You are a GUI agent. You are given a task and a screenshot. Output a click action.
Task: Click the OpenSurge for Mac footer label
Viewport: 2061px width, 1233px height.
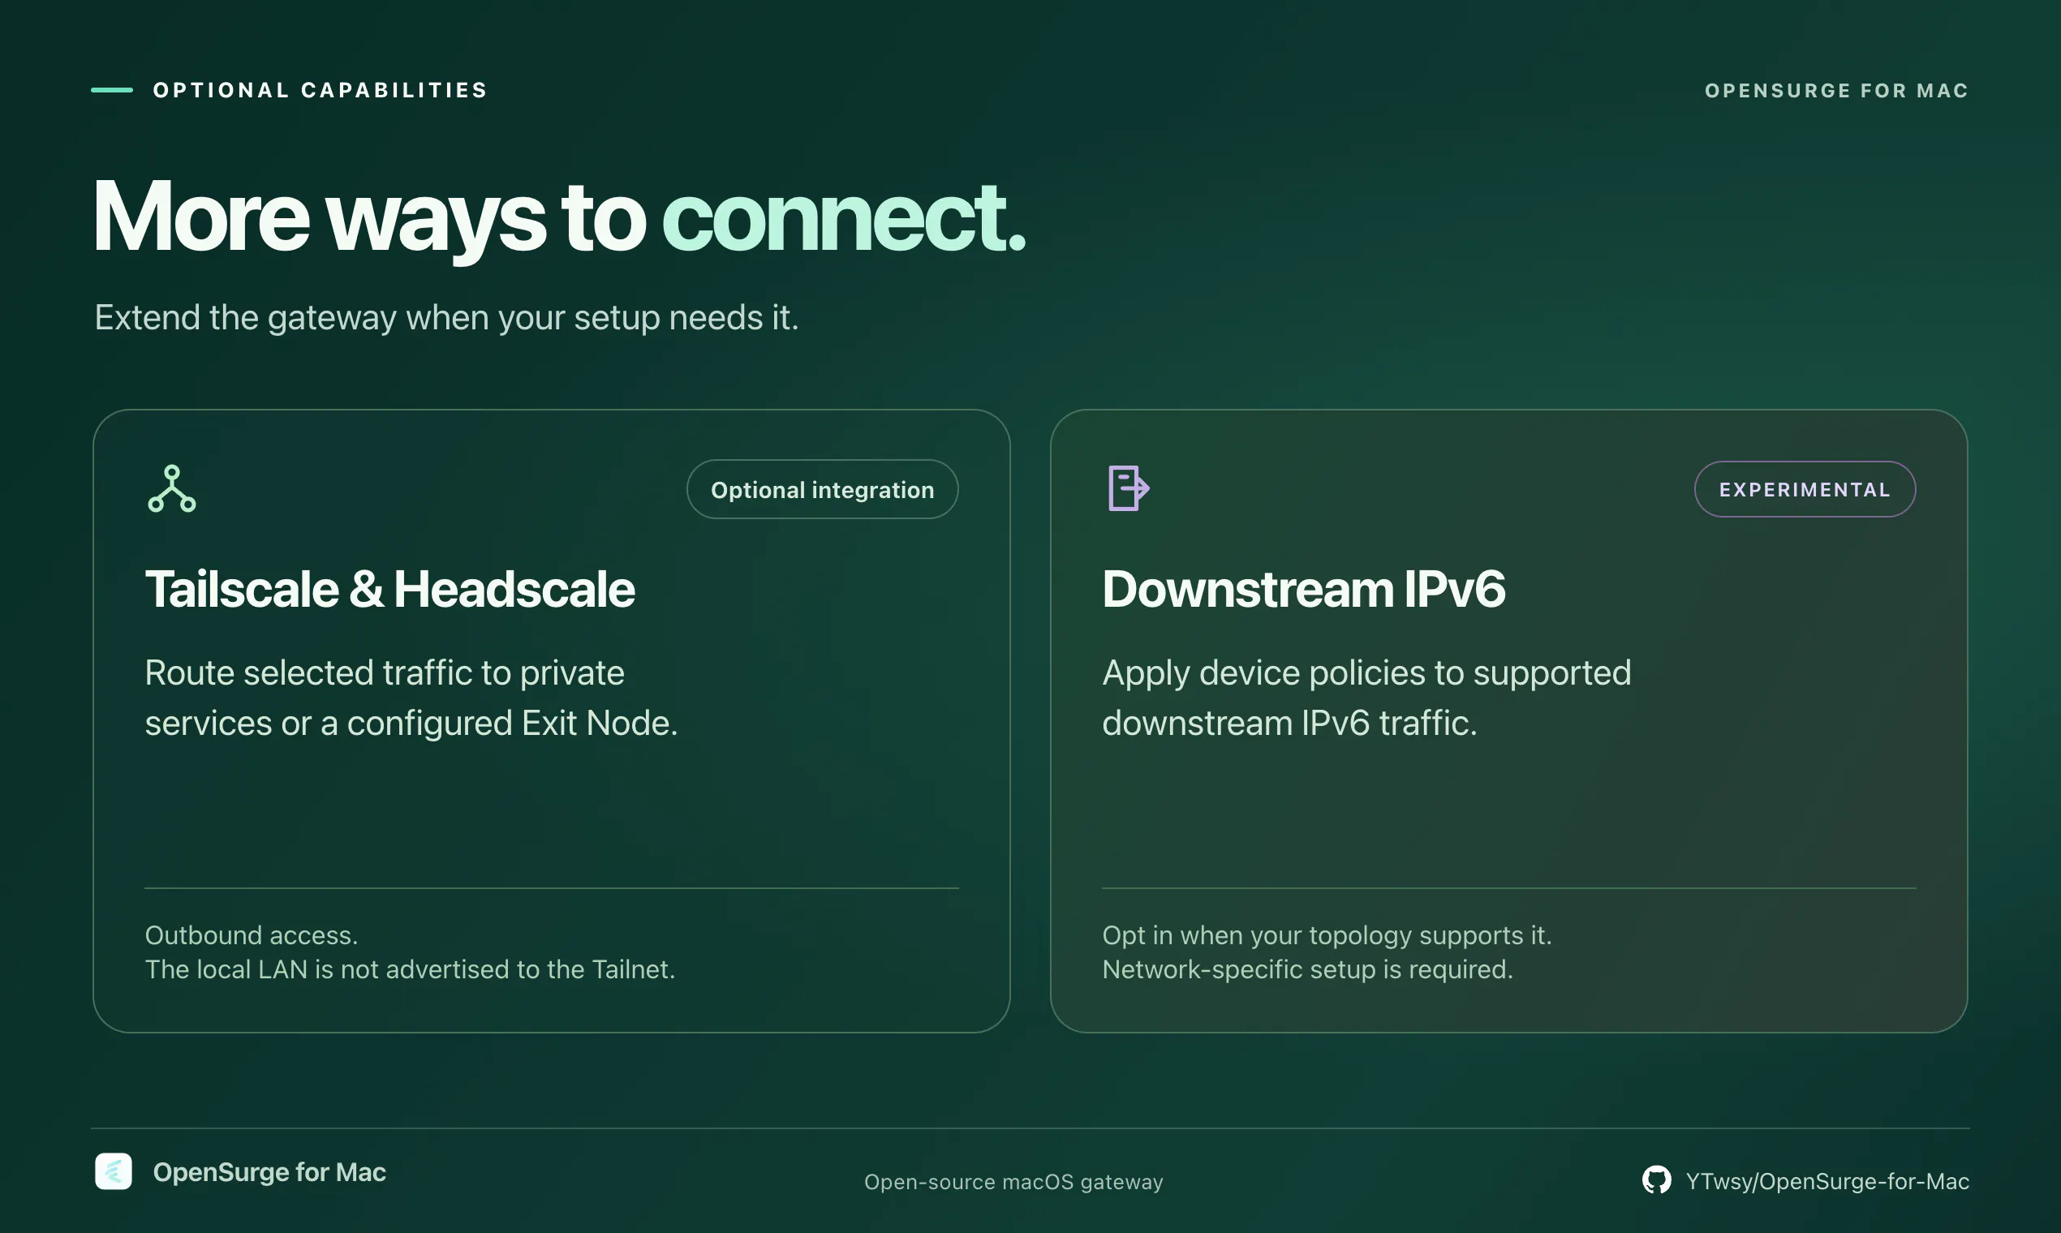[x=269, y=1172]
